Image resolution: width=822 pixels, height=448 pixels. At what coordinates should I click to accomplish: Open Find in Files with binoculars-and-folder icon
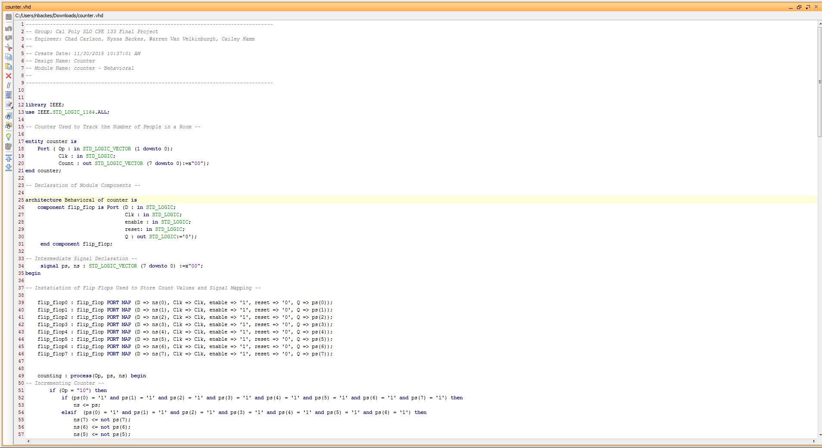(x=9, y=125)
